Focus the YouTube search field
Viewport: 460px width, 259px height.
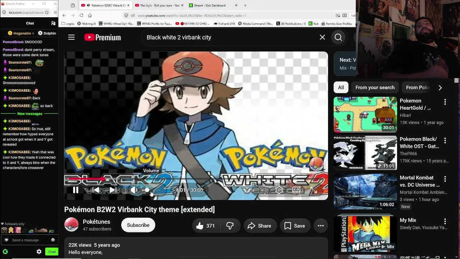pyautogui.click(x=230, y=37)
